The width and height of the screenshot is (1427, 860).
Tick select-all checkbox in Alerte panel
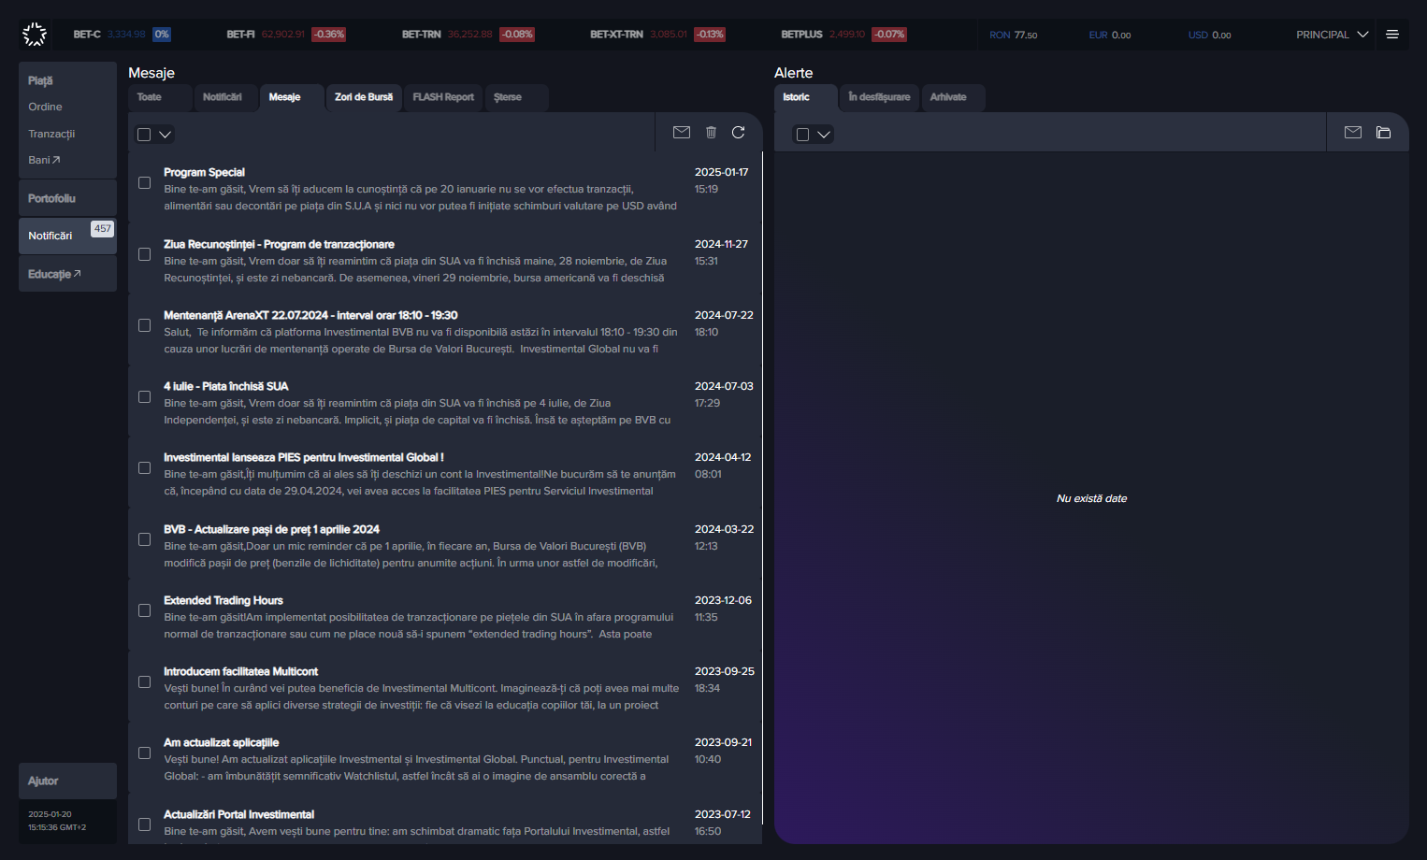click(x=802, y=135)
